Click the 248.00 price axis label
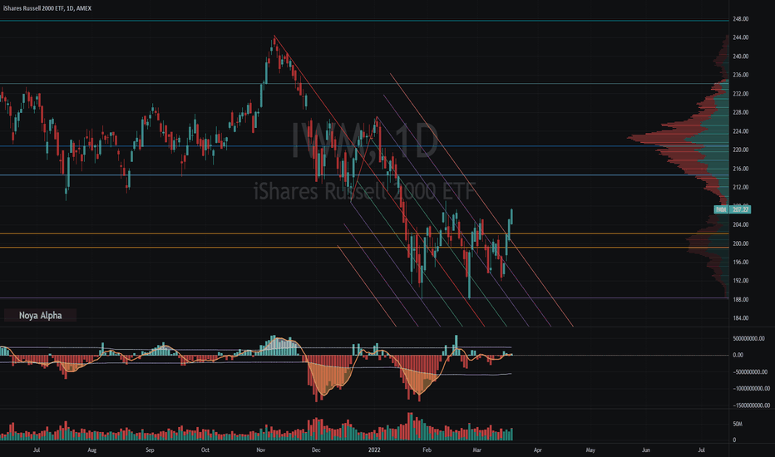The width and height of the screenshot is (775, 457). (740, 19)
